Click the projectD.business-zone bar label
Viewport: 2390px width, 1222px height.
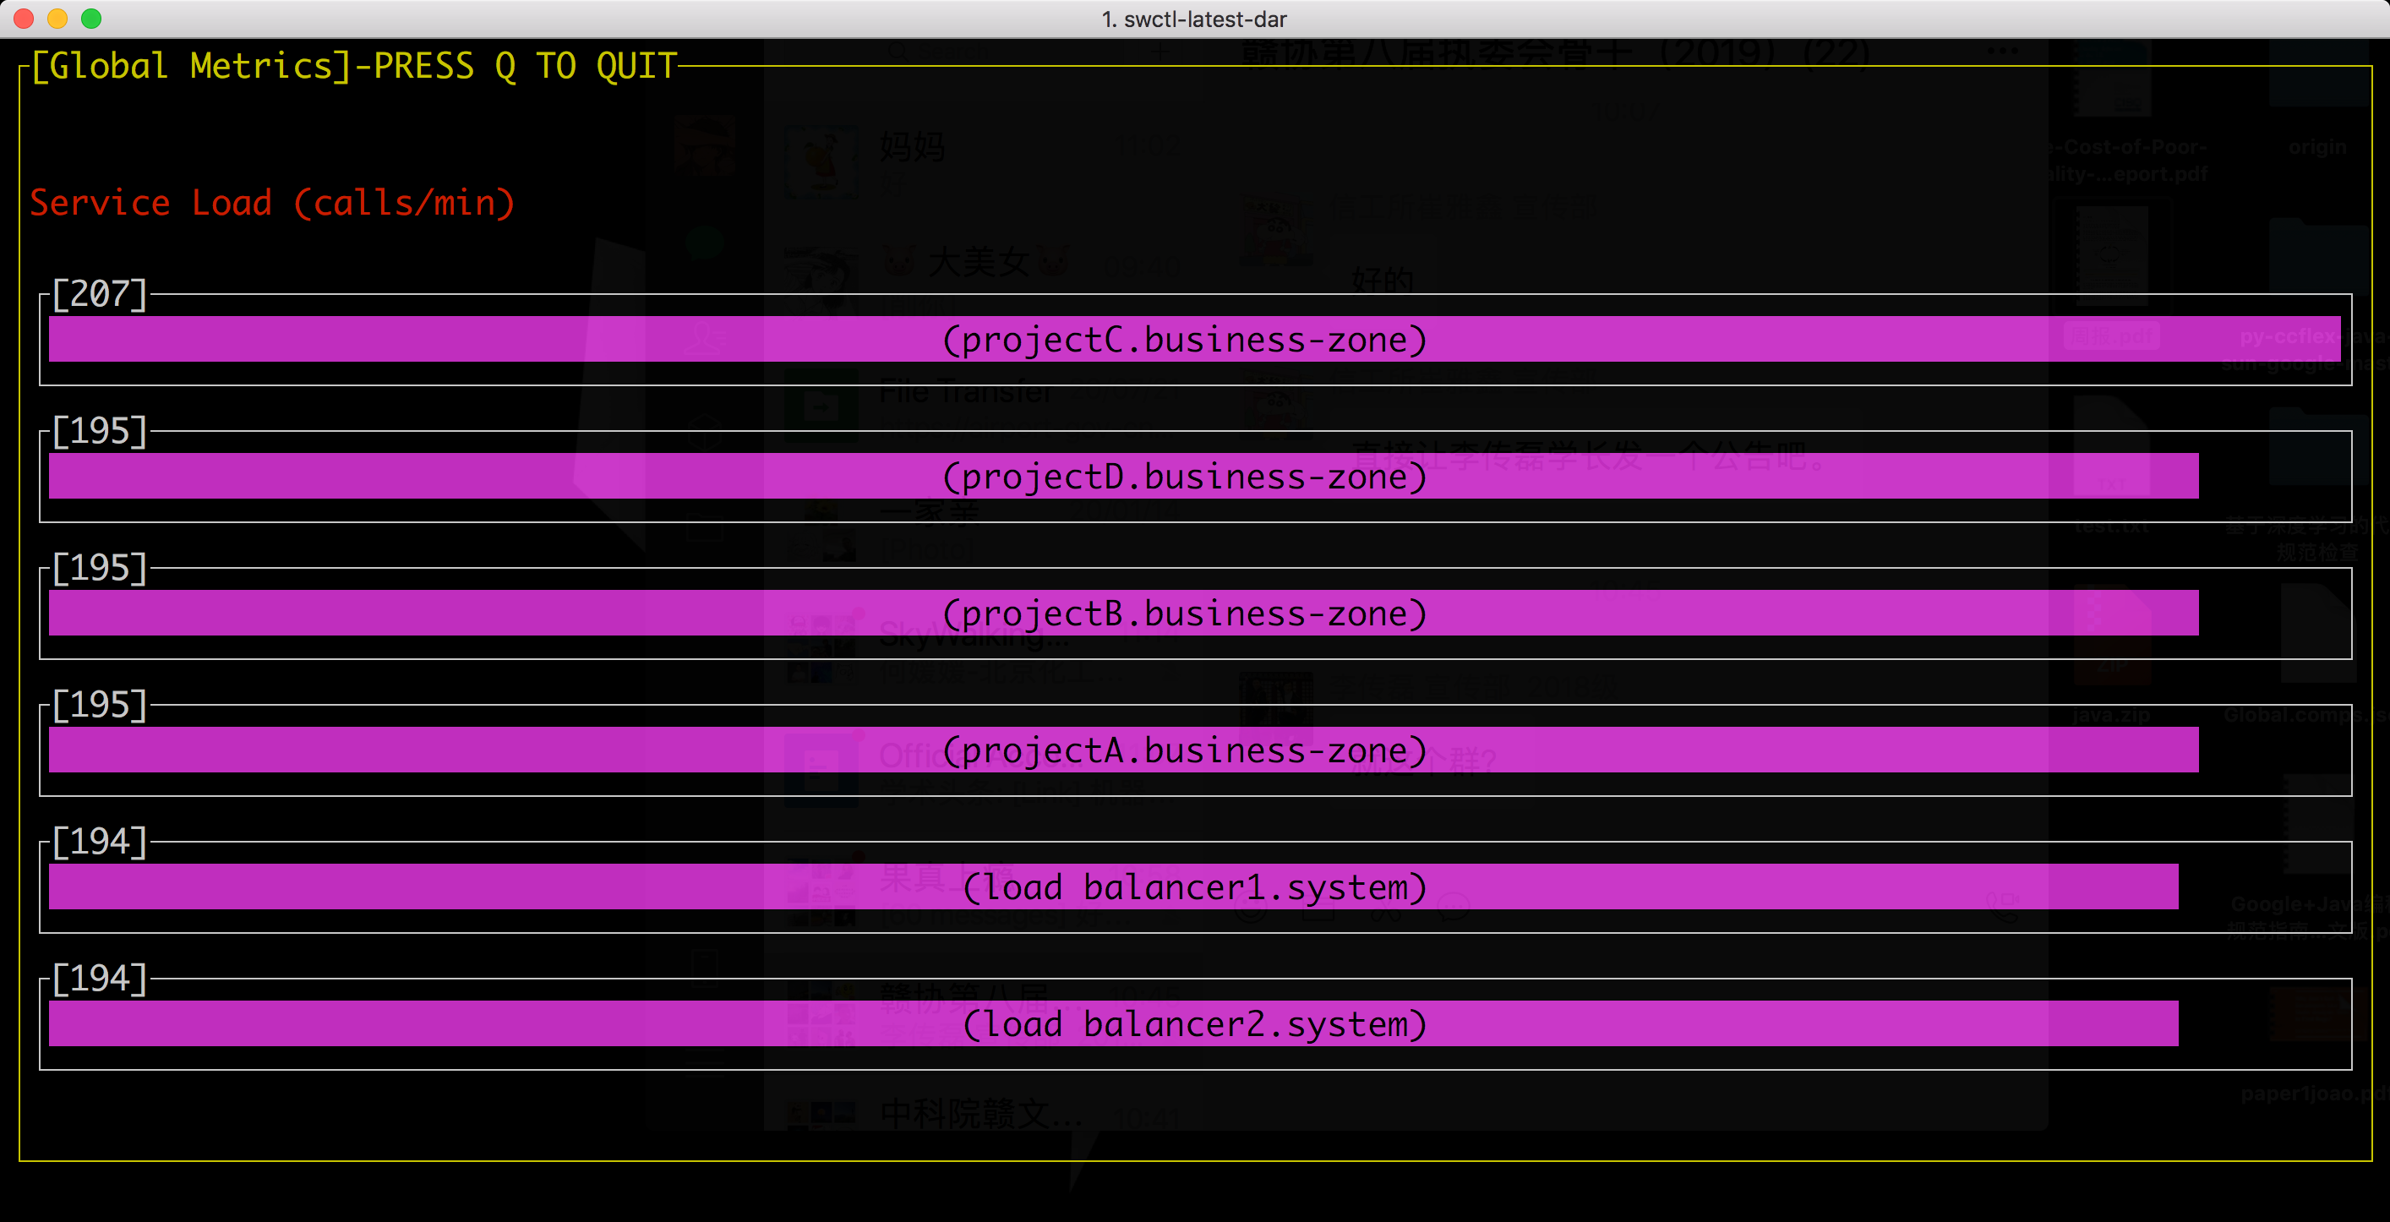[1184, 476]
